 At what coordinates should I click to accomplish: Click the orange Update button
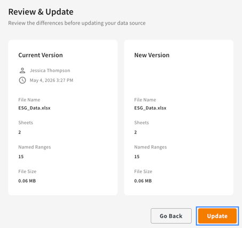[217, 216]
